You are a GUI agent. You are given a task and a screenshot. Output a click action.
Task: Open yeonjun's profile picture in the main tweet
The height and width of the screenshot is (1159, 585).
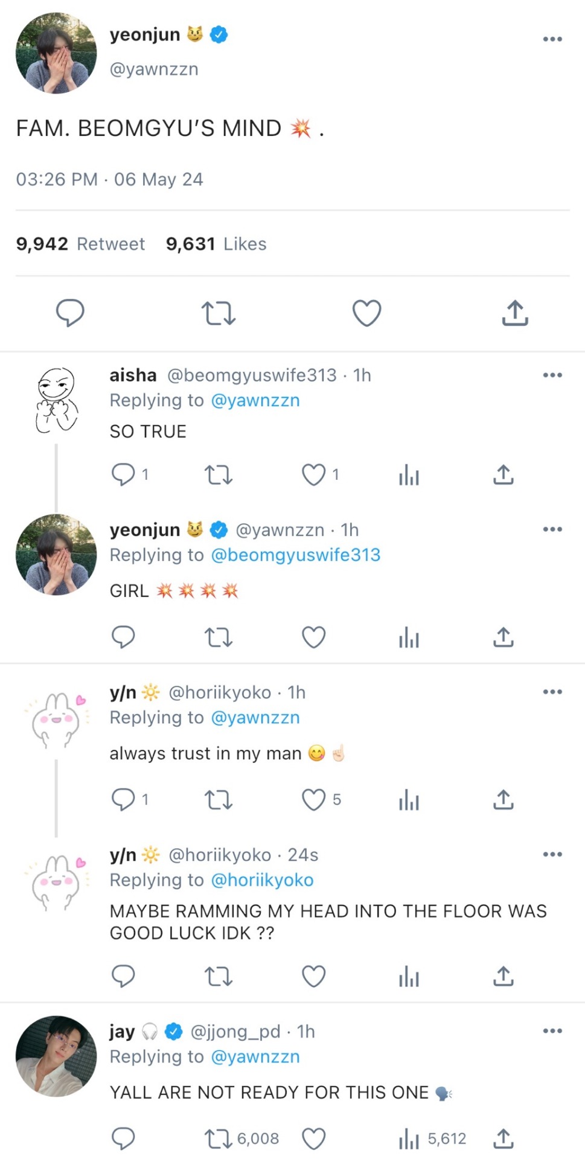pos(56,53)
